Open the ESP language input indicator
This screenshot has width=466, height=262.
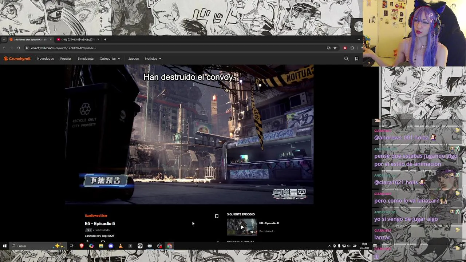tap(354, 246)
